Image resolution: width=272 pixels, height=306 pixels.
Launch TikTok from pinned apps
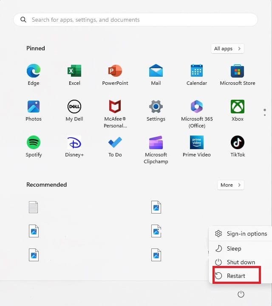[237, 142]
